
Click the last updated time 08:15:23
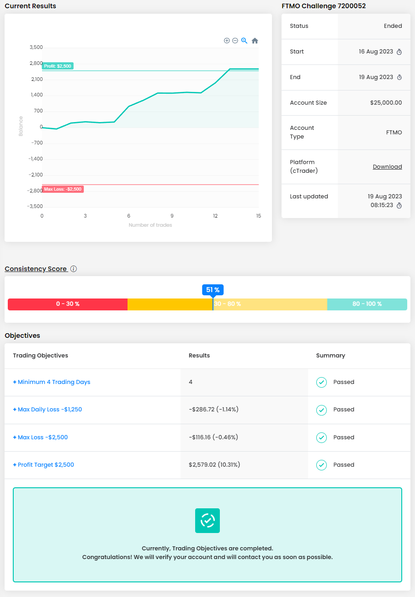pos(381,206)
